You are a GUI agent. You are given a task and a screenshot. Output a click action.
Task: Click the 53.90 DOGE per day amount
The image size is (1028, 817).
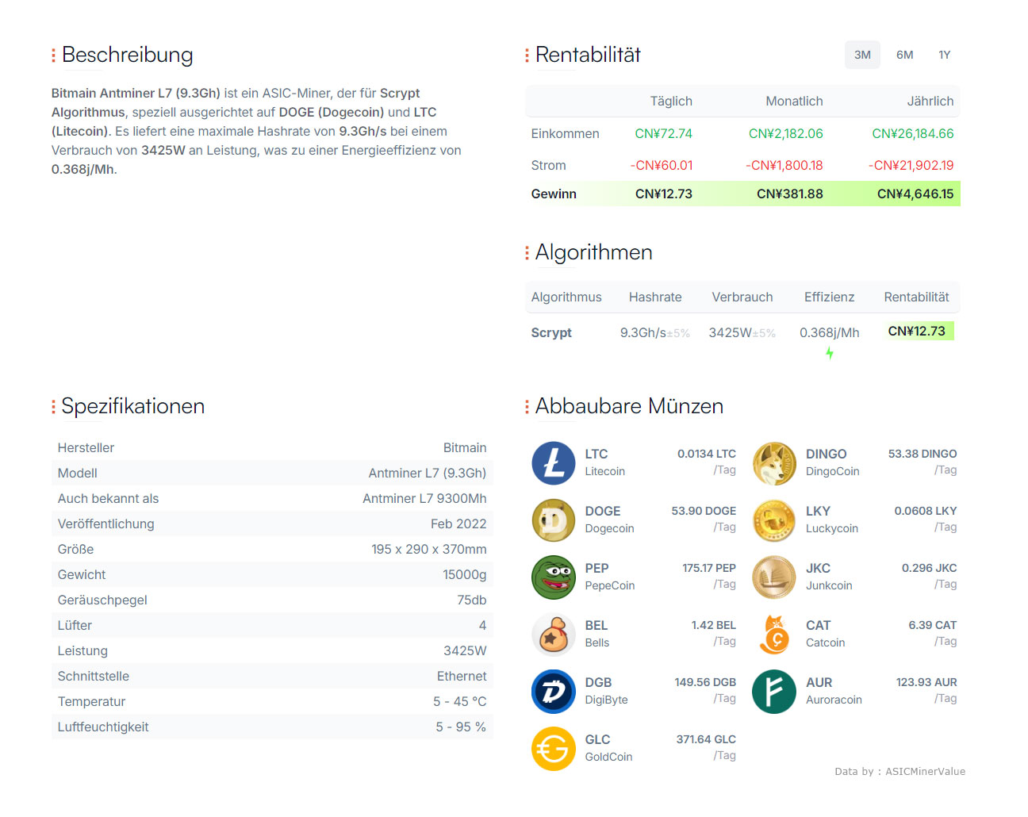(x=704, y=511)
